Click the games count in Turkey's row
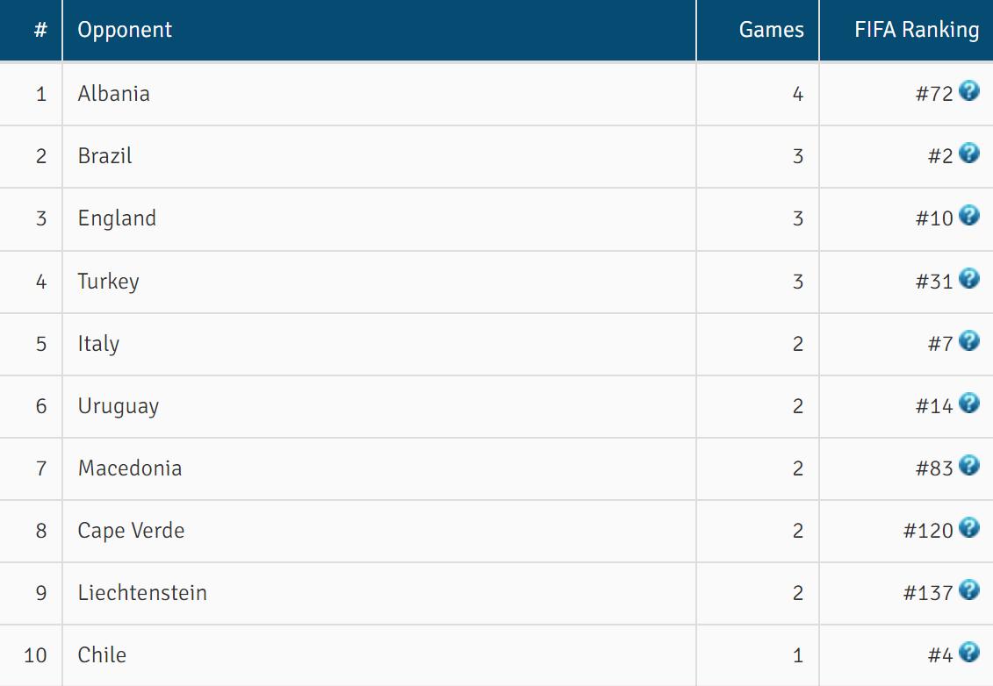 pos(797,282)
